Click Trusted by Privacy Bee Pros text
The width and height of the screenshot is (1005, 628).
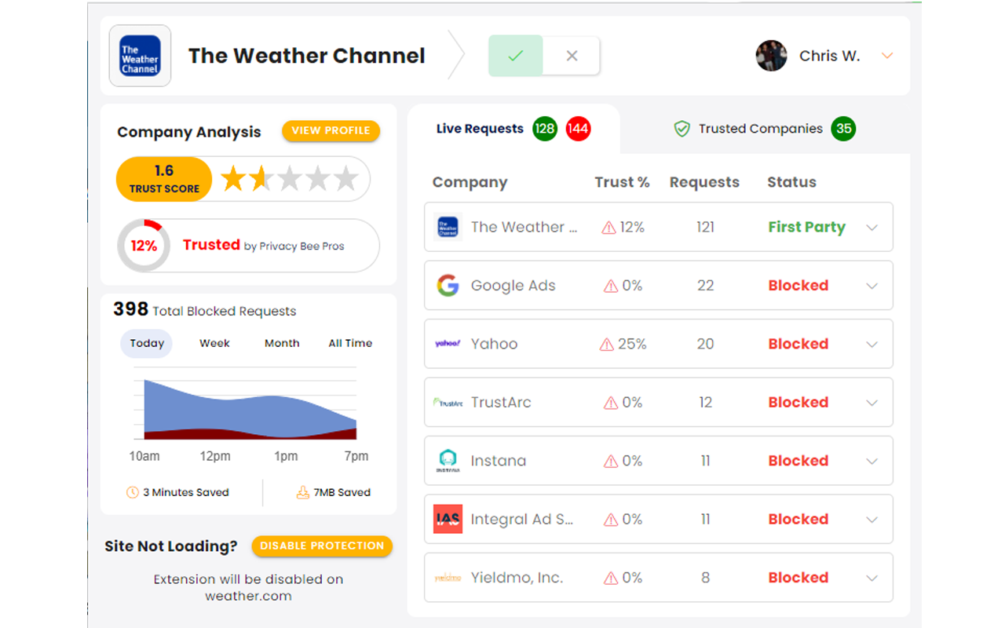[x=264, y=246]
